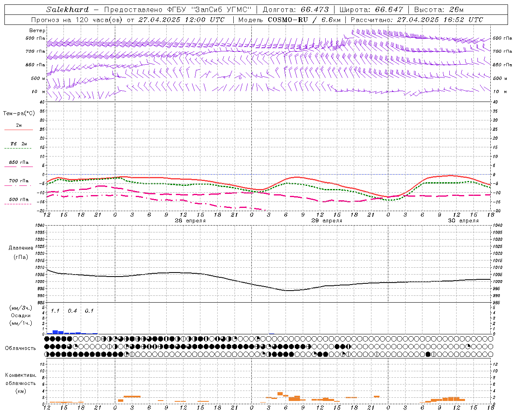
Task: Click the 'Широта: 66.647' latitude value
Action: pos(371,10)
